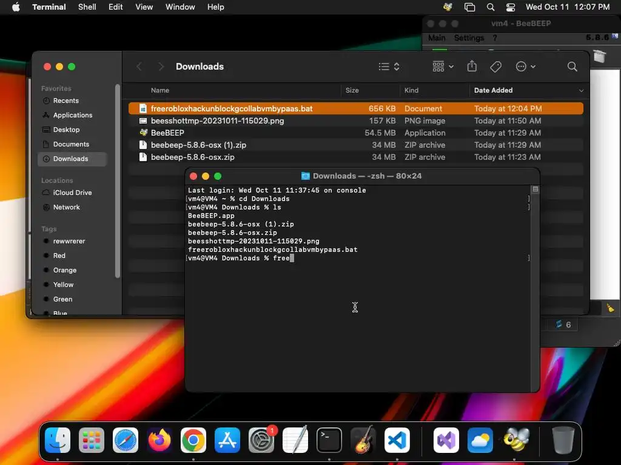Open the Group By dropdown in Finder

(x=443, y=67)
